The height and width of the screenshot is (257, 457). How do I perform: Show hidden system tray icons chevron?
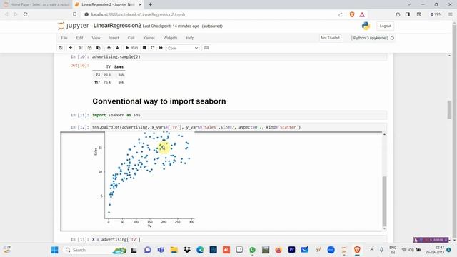372,250
